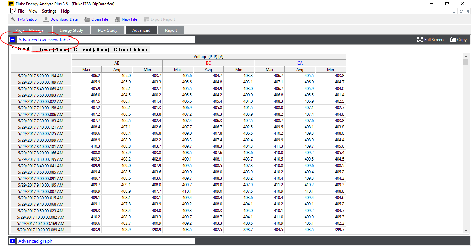Select the Advanced tab
This screenshot has width=471, height=246.
(x=141, y=30)
